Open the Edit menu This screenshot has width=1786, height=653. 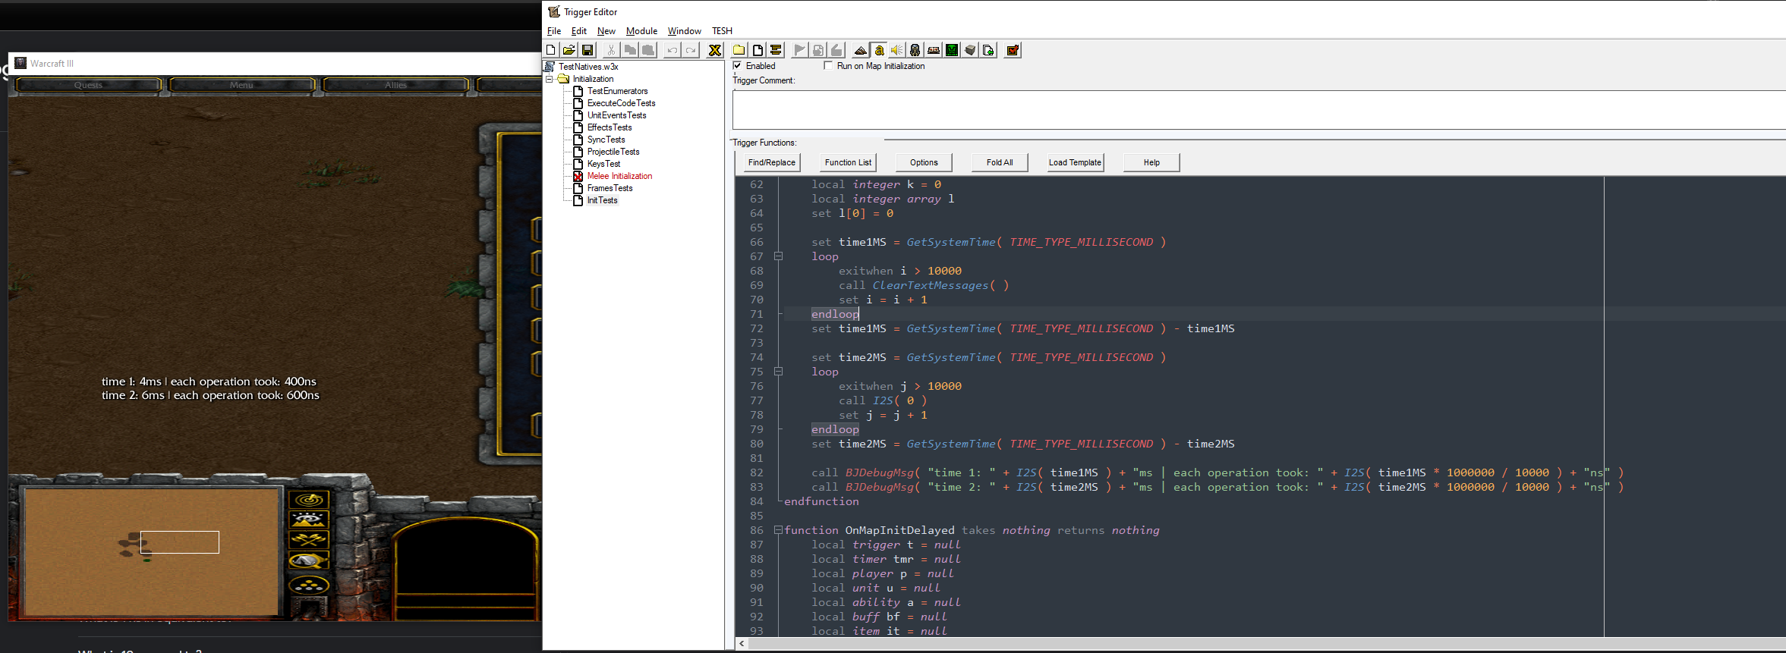click(579, 31)
